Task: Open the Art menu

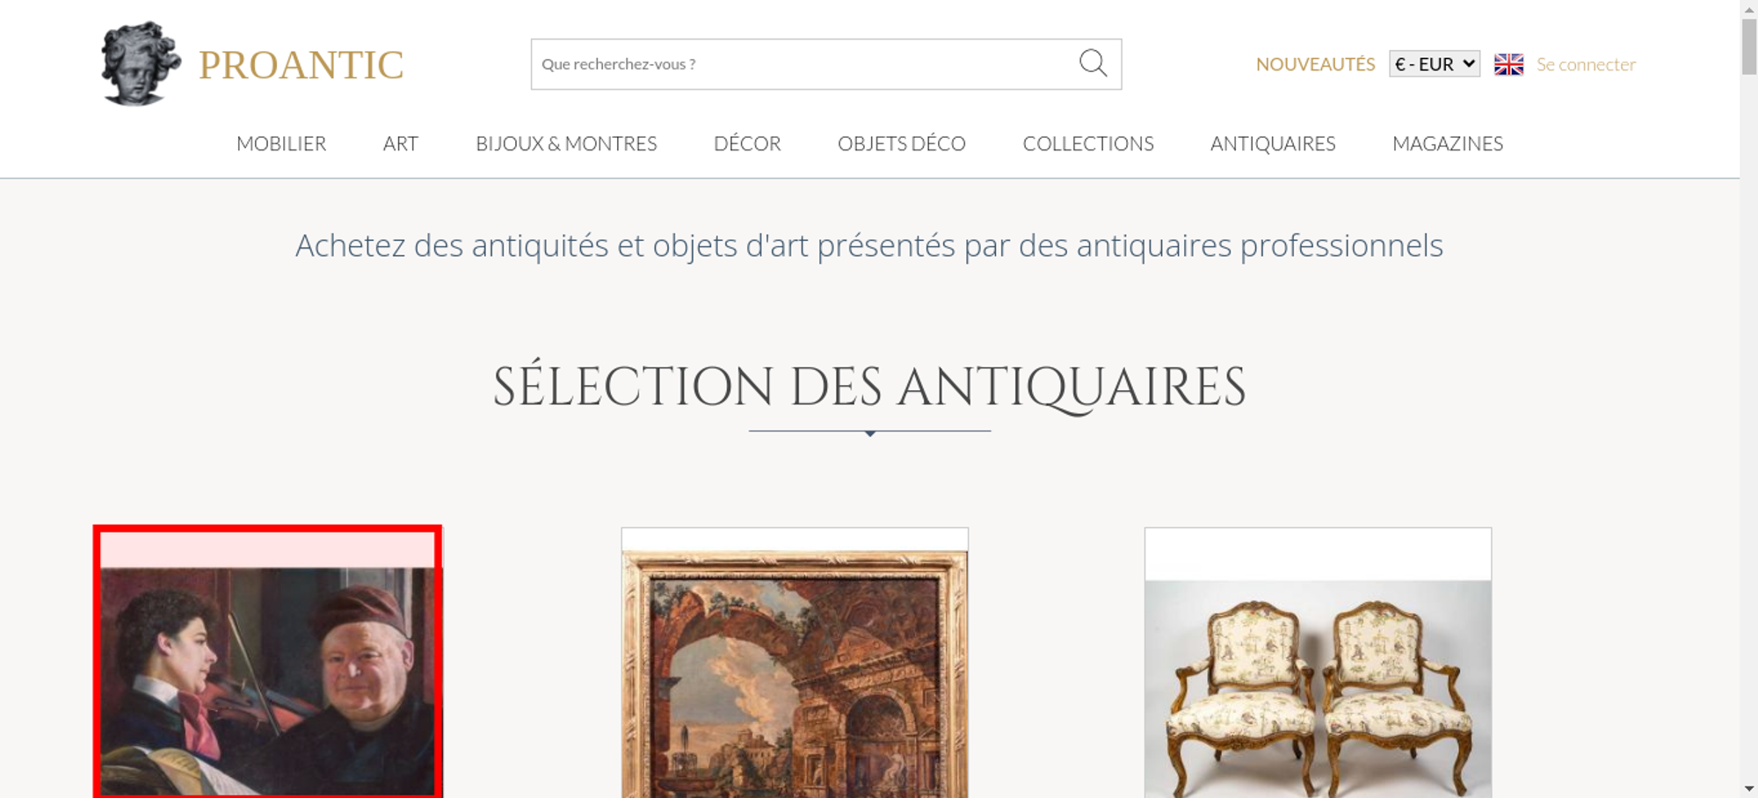Action: pos(401,143)
